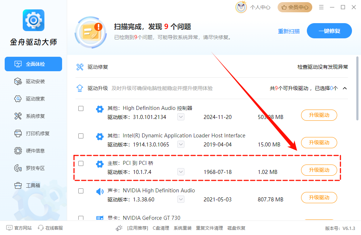Open 磁盘恢复 recommended app

[x=236, y=228]
